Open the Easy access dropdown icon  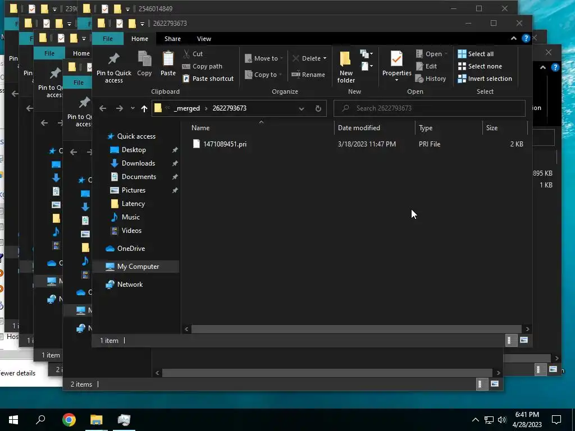366,66
